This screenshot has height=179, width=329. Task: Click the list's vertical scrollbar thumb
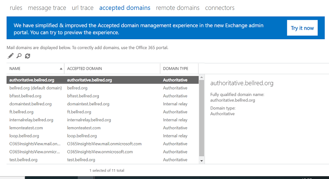[x=201, y=118]
